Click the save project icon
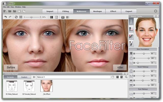163x102 pixels. [19, 11]
